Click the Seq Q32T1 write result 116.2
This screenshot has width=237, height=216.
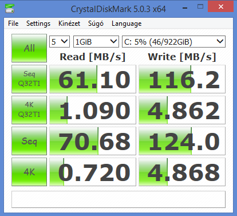click(x=182, y=79)
